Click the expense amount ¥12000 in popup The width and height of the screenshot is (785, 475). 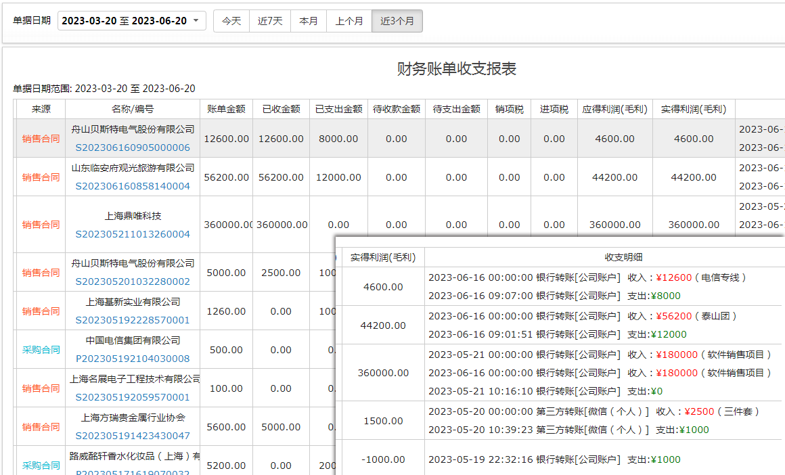pos(669,334)
